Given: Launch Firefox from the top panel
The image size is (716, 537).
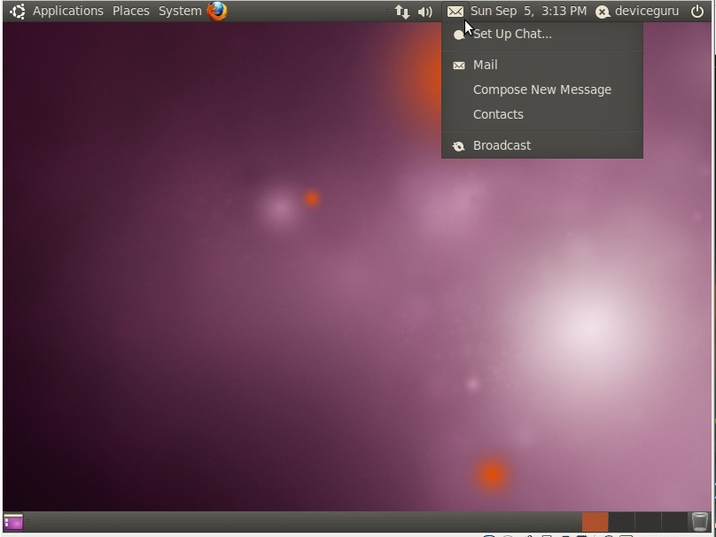Looking at the screenshot, I should click(217, 11).
